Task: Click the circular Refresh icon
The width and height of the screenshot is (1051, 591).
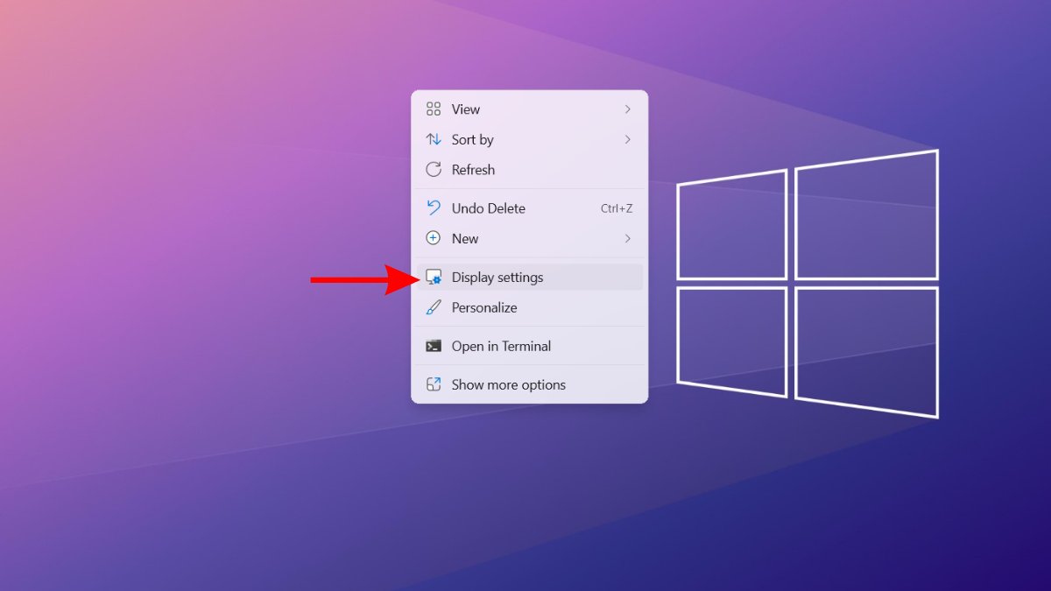Action: (434, 170)
